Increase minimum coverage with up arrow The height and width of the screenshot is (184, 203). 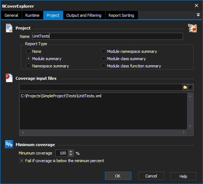click(71, 152)
